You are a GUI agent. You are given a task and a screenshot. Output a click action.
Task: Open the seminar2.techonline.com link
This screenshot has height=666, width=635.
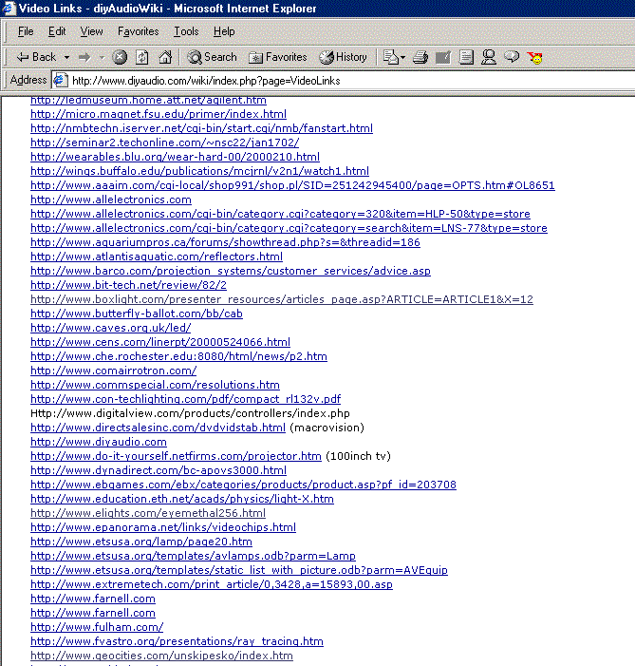pos(165,143)
